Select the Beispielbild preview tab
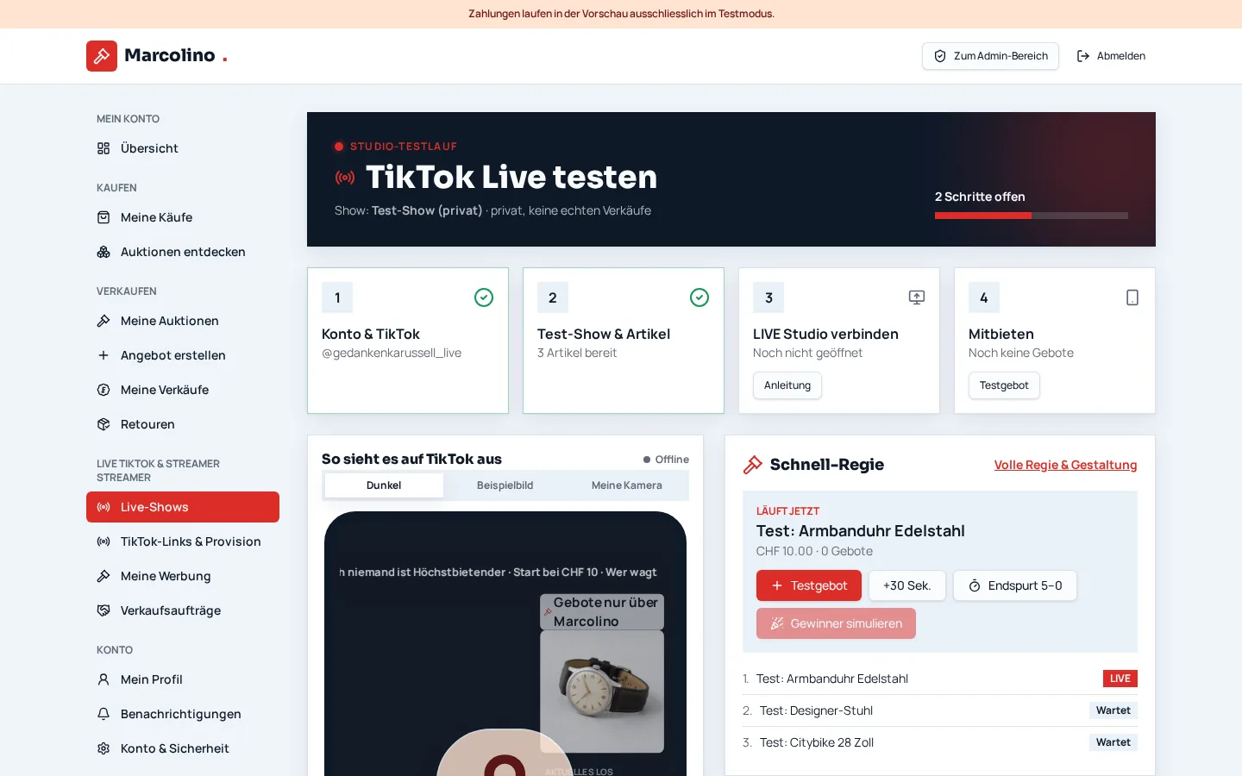Screen dimensions: 1242x776 click(505, 485)
